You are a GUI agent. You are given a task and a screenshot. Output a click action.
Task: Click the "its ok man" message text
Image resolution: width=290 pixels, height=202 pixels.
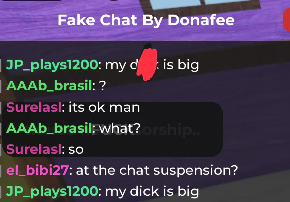(x=104, y=107)
